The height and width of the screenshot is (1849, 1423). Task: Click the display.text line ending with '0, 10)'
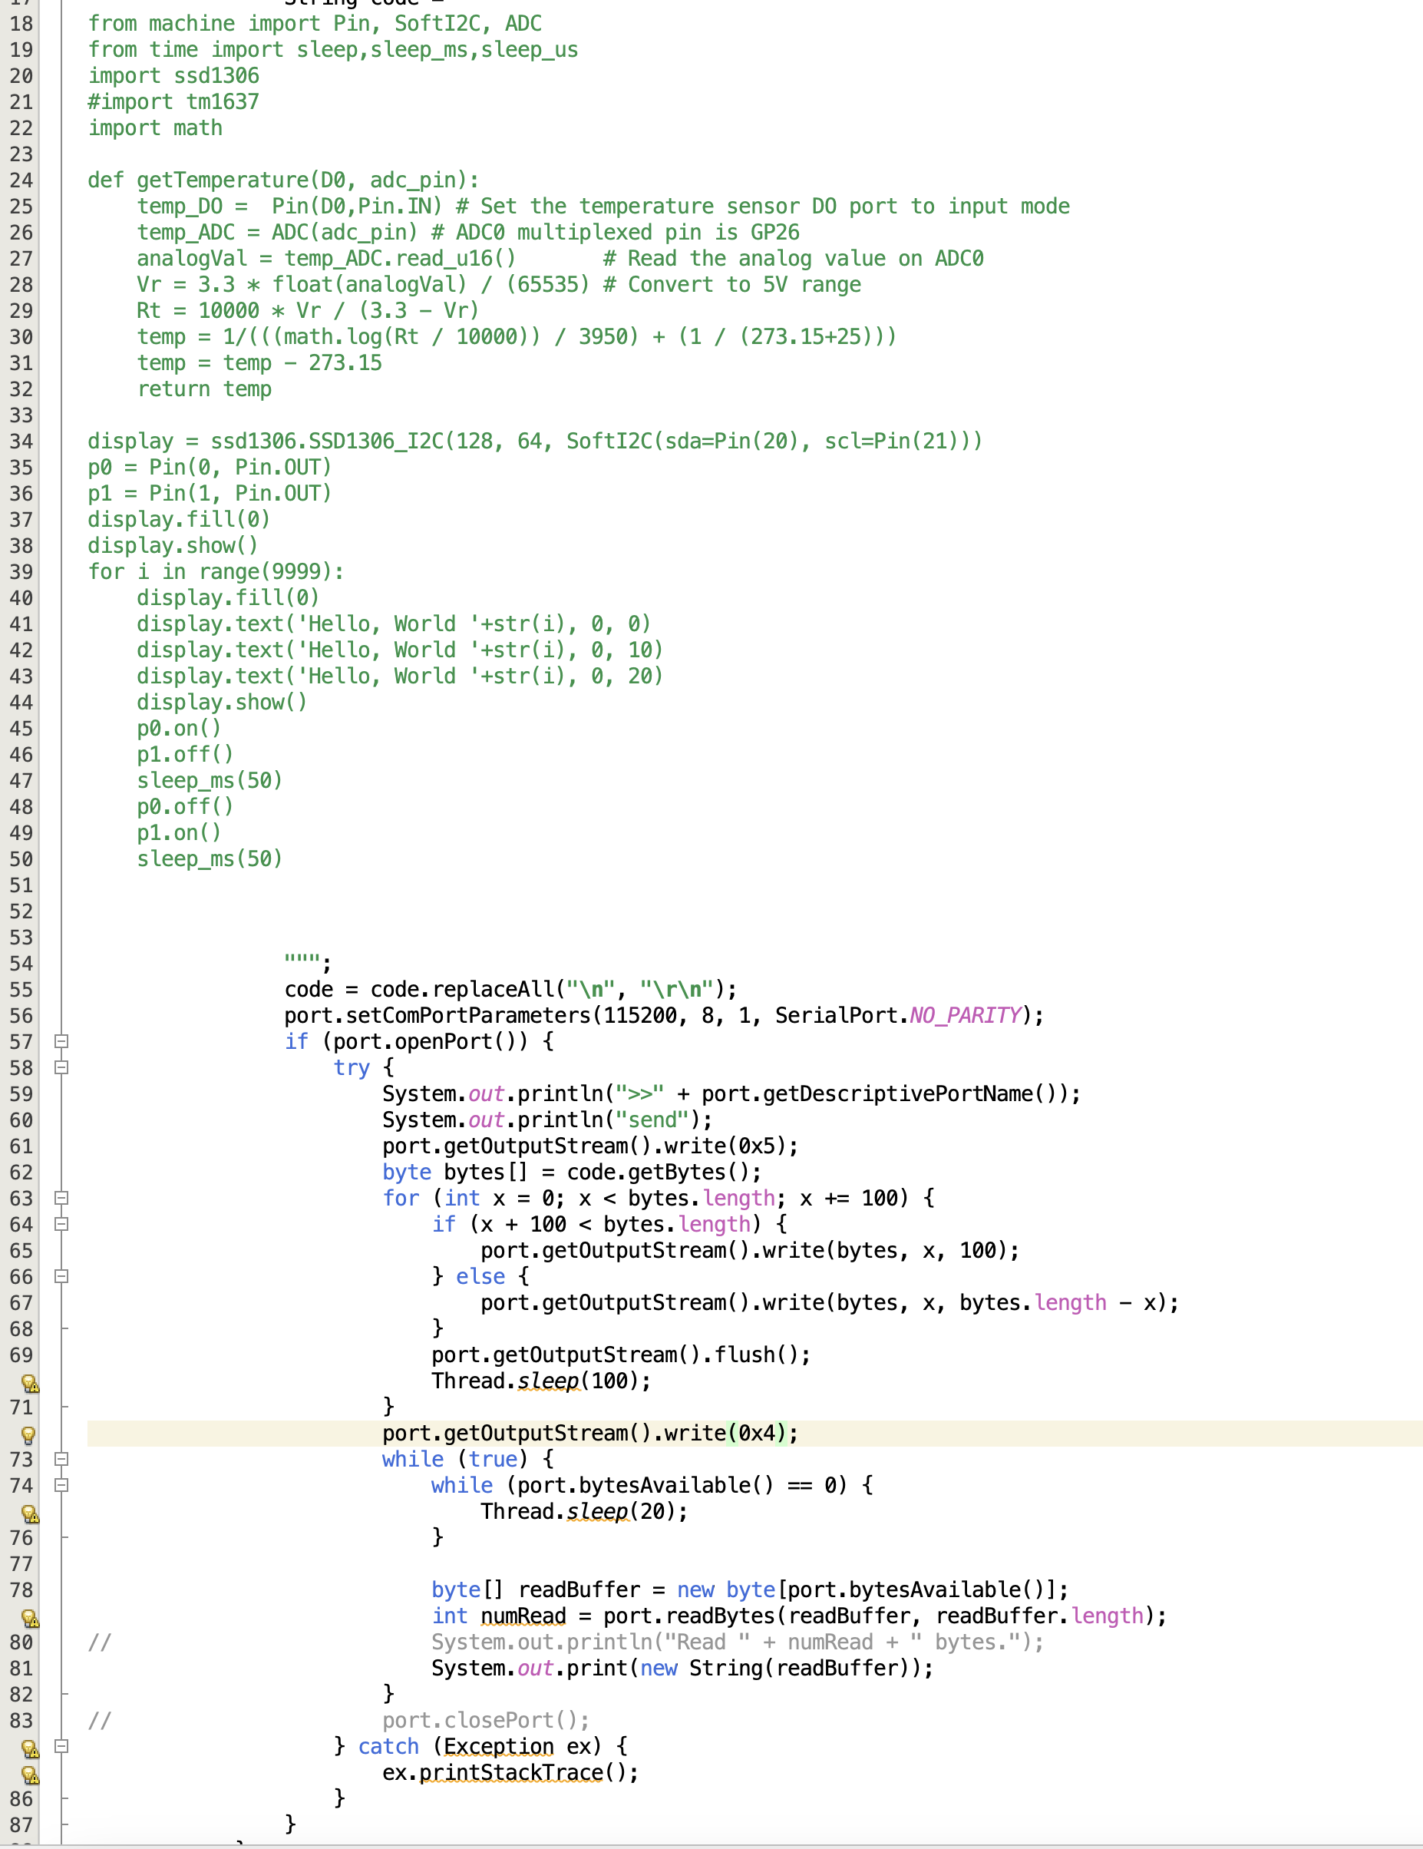point(400,650)
